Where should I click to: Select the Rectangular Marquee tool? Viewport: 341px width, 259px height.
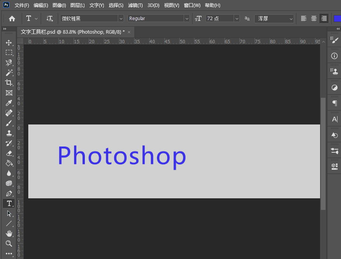tap(9, 53)
